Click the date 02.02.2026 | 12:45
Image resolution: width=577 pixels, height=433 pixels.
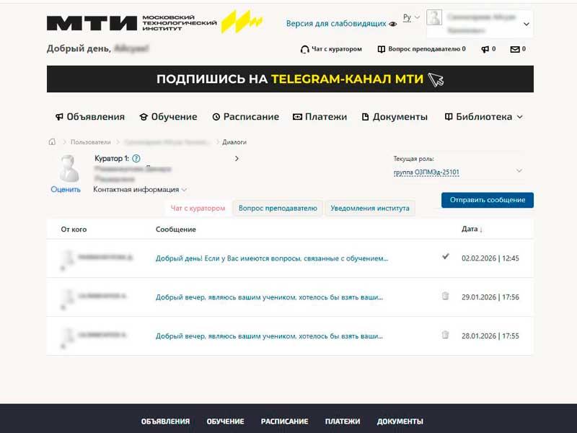pos(490,258)
